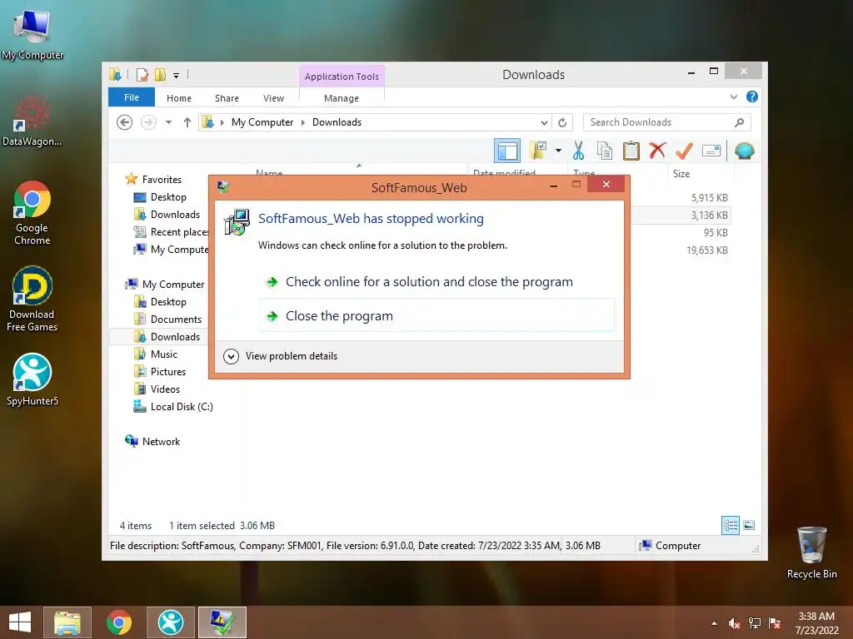Click the breadcrumb arrow after My Computer
Image resolution: width=853 pixels, height=639 pixels.
[303, 122]
